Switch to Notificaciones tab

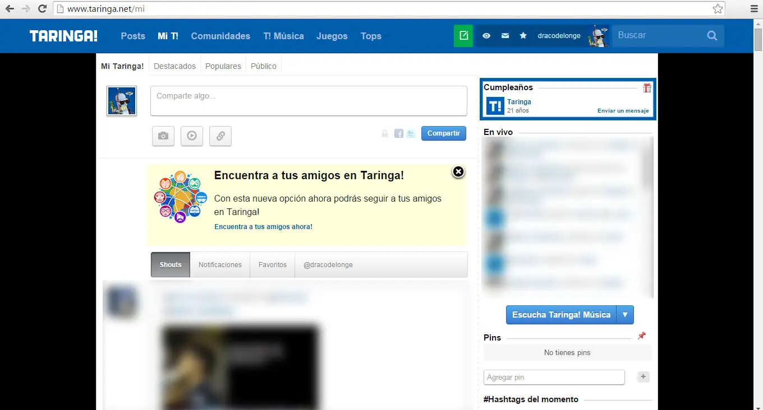click(220, 265)
